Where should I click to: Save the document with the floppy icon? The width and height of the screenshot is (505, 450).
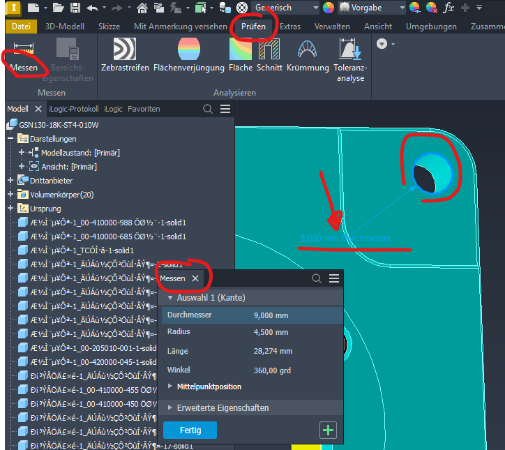75,8
